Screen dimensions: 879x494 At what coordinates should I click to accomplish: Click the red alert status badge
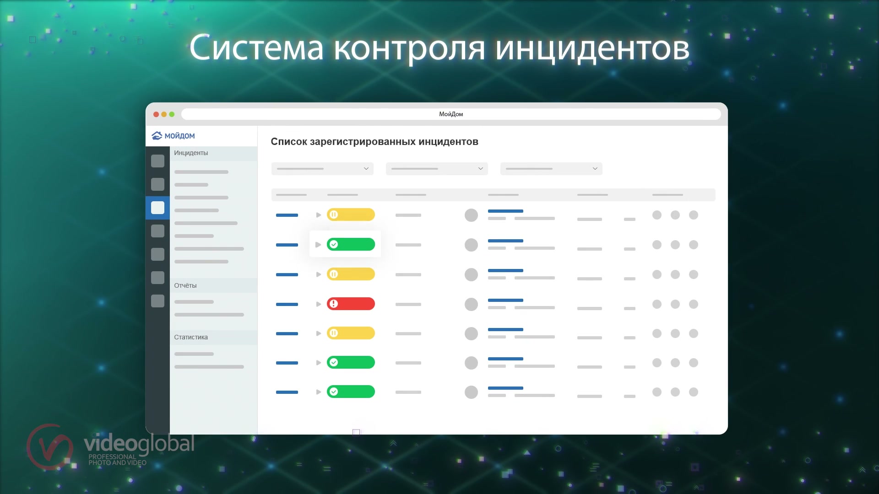[x=351, y=304]
